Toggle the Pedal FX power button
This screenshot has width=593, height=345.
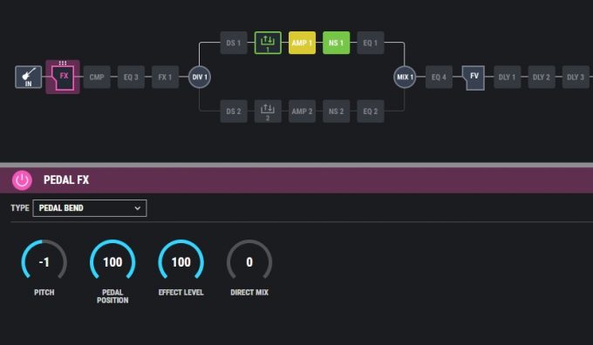(22, 180)
